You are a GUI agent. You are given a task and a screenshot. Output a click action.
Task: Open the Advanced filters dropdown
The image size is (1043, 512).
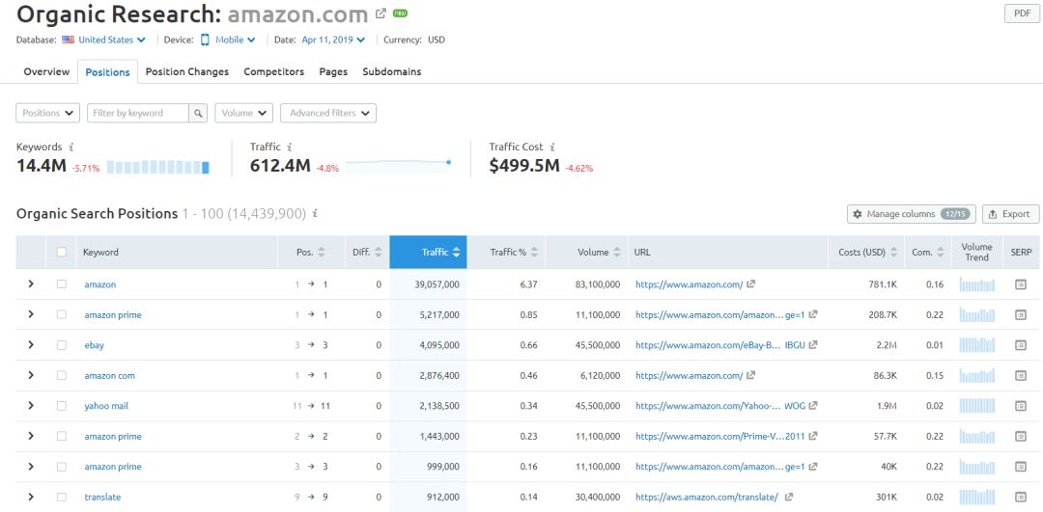coord(327,113)
